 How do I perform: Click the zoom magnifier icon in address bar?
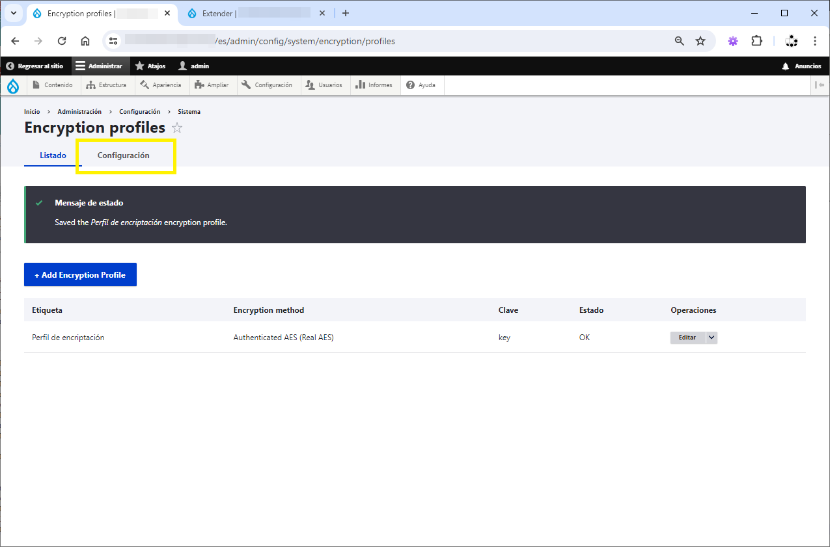pos(680,41)
